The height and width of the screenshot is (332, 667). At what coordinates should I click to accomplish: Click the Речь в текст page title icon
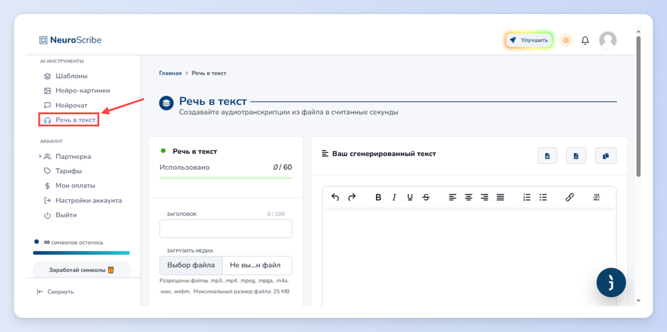[x=166, y=103]
